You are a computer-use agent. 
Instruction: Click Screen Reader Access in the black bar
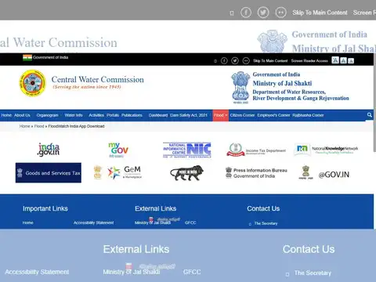pyautogui.click(x=309, y=61)
